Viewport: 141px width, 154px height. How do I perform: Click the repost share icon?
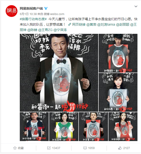(49, 148)
